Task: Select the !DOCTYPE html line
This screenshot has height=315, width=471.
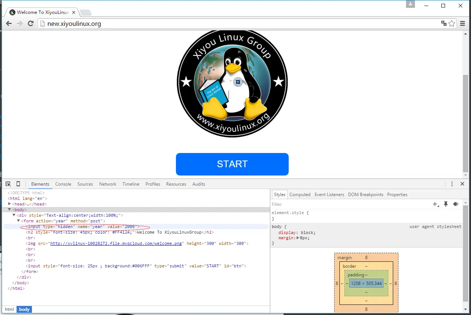Action: click(26, 193)
